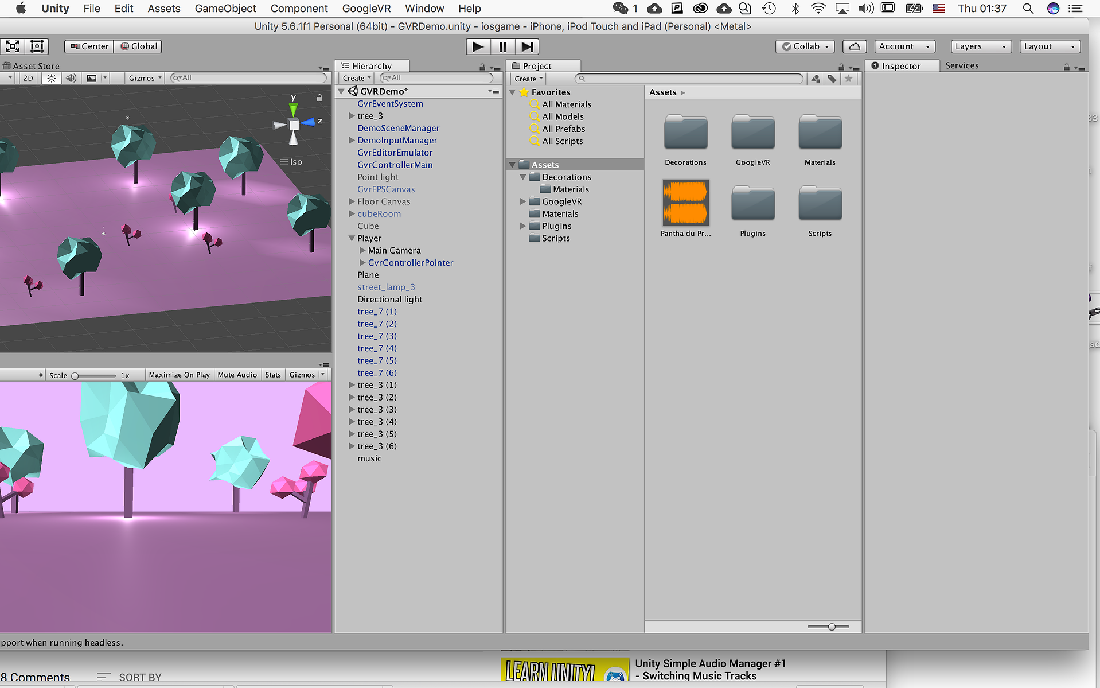Open the cloud services button
1100x688 pixels.
coord(855,46)
